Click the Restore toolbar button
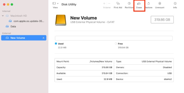Screen dimensions: 184x93 (148, 5)
